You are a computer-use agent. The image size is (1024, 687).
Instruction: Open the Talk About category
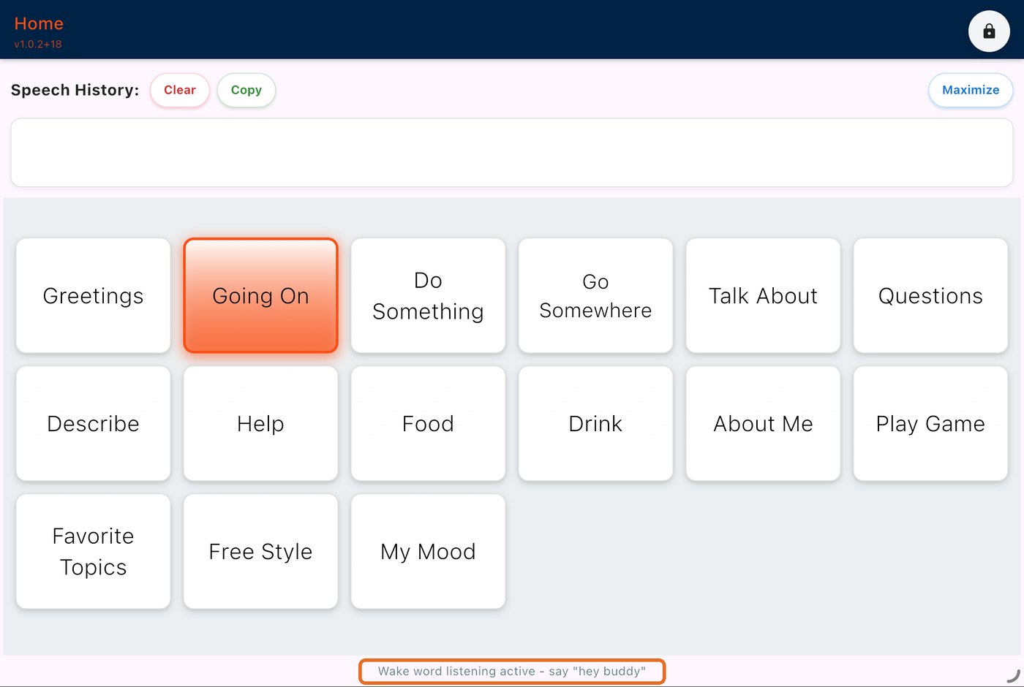tap(763, 295)
